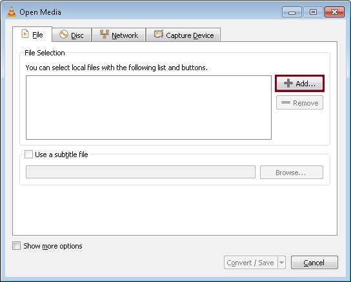Screen dimensions: 351x282
Task: Click the Capture Device tab's icon
Action: pos(159,34)
